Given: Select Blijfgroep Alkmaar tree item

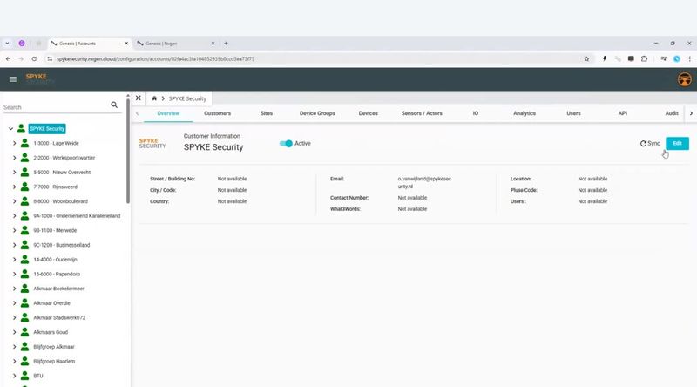Looking at the screenshot, I should pyautogui.click(x=54, y=347).
